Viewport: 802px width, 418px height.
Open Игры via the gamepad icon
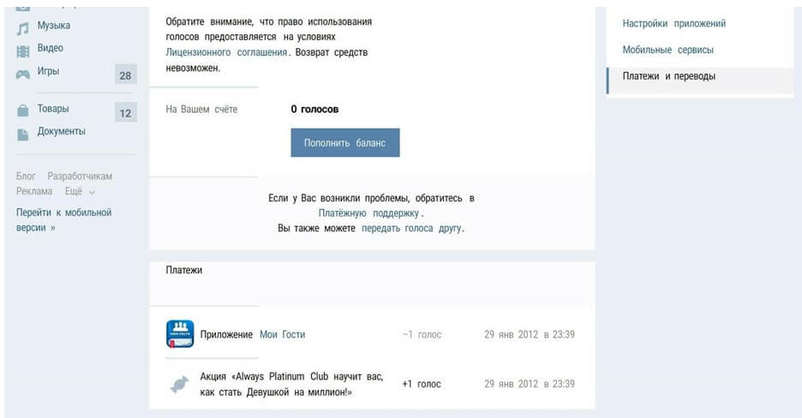[22, 75]
